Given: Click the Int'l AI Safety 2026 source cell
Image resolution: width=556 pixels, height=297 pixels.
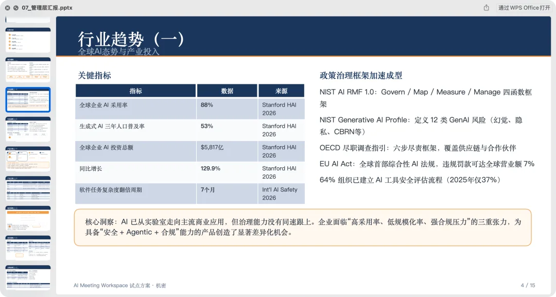Looking at the screenshot, I should 281,194.
